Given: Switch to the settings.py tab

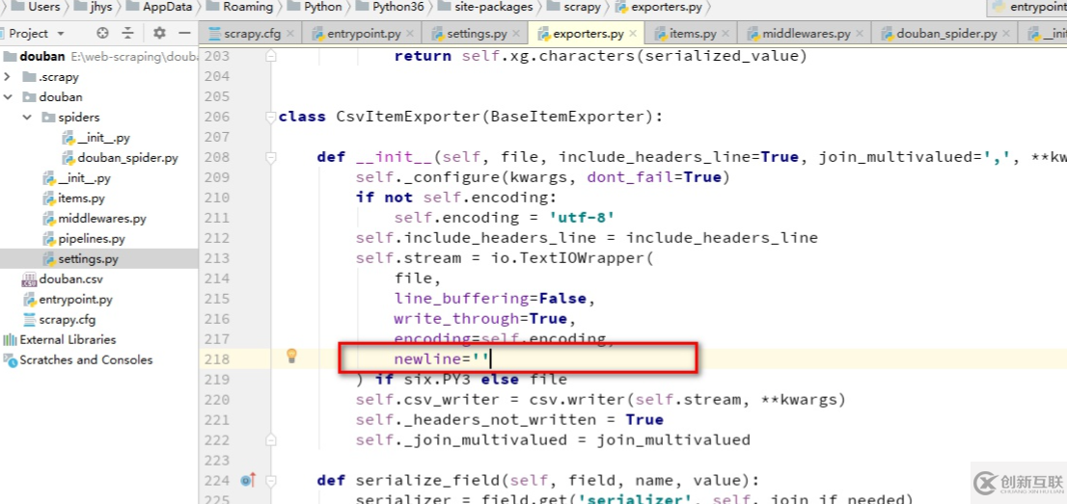Looking at the screenshot, I should [477, 34].
